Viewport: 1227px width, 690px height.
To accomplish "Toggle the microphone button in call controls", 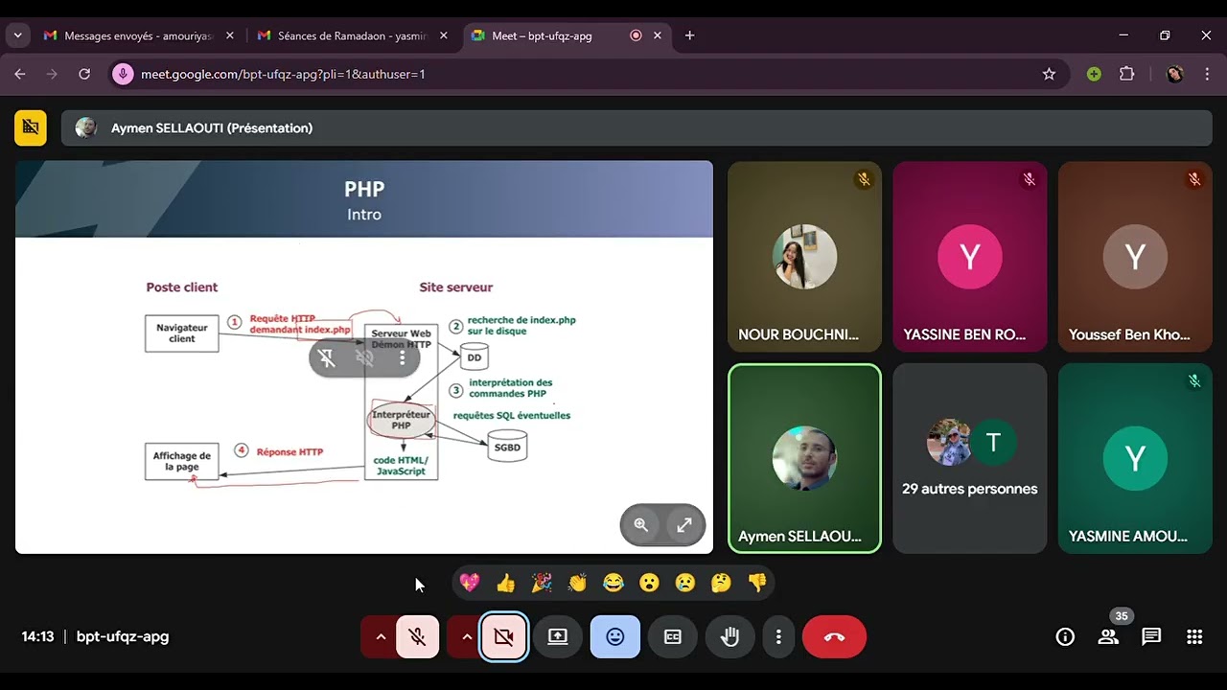I will (x=417, y=636).
